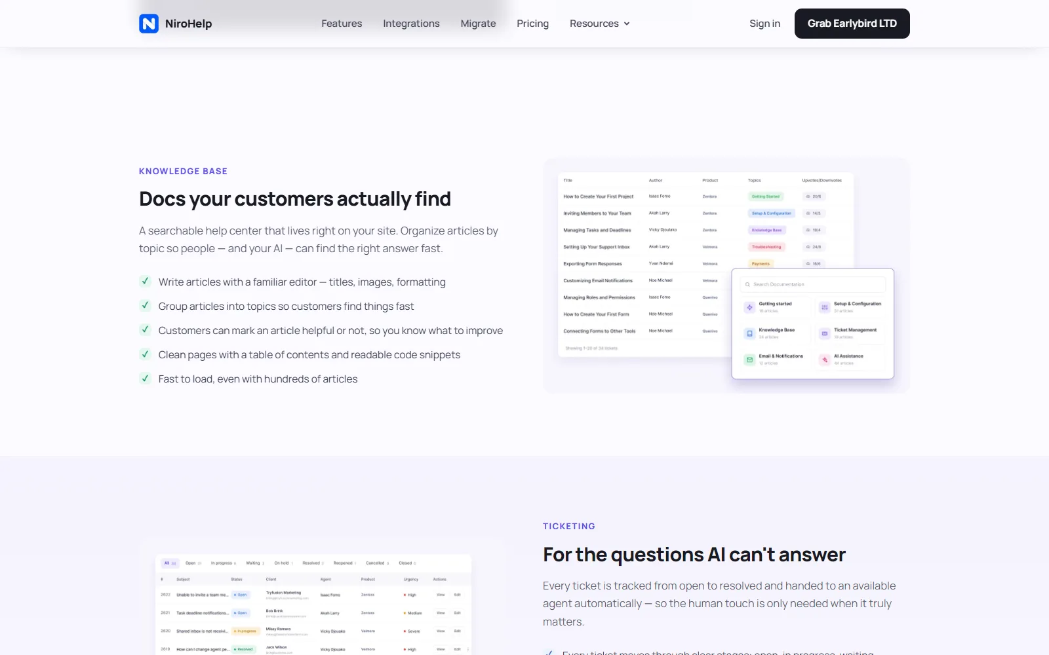Click the checkmark beside 'Group articles into topics'

145,305
